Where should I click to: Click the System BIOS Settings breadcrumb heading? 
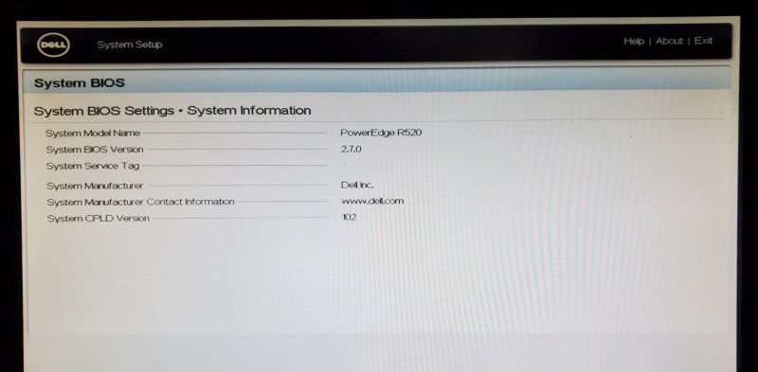(x=172, y=111)
